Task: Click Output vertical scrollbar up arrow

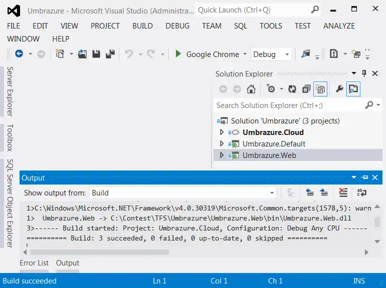Action: pos(377,206)
